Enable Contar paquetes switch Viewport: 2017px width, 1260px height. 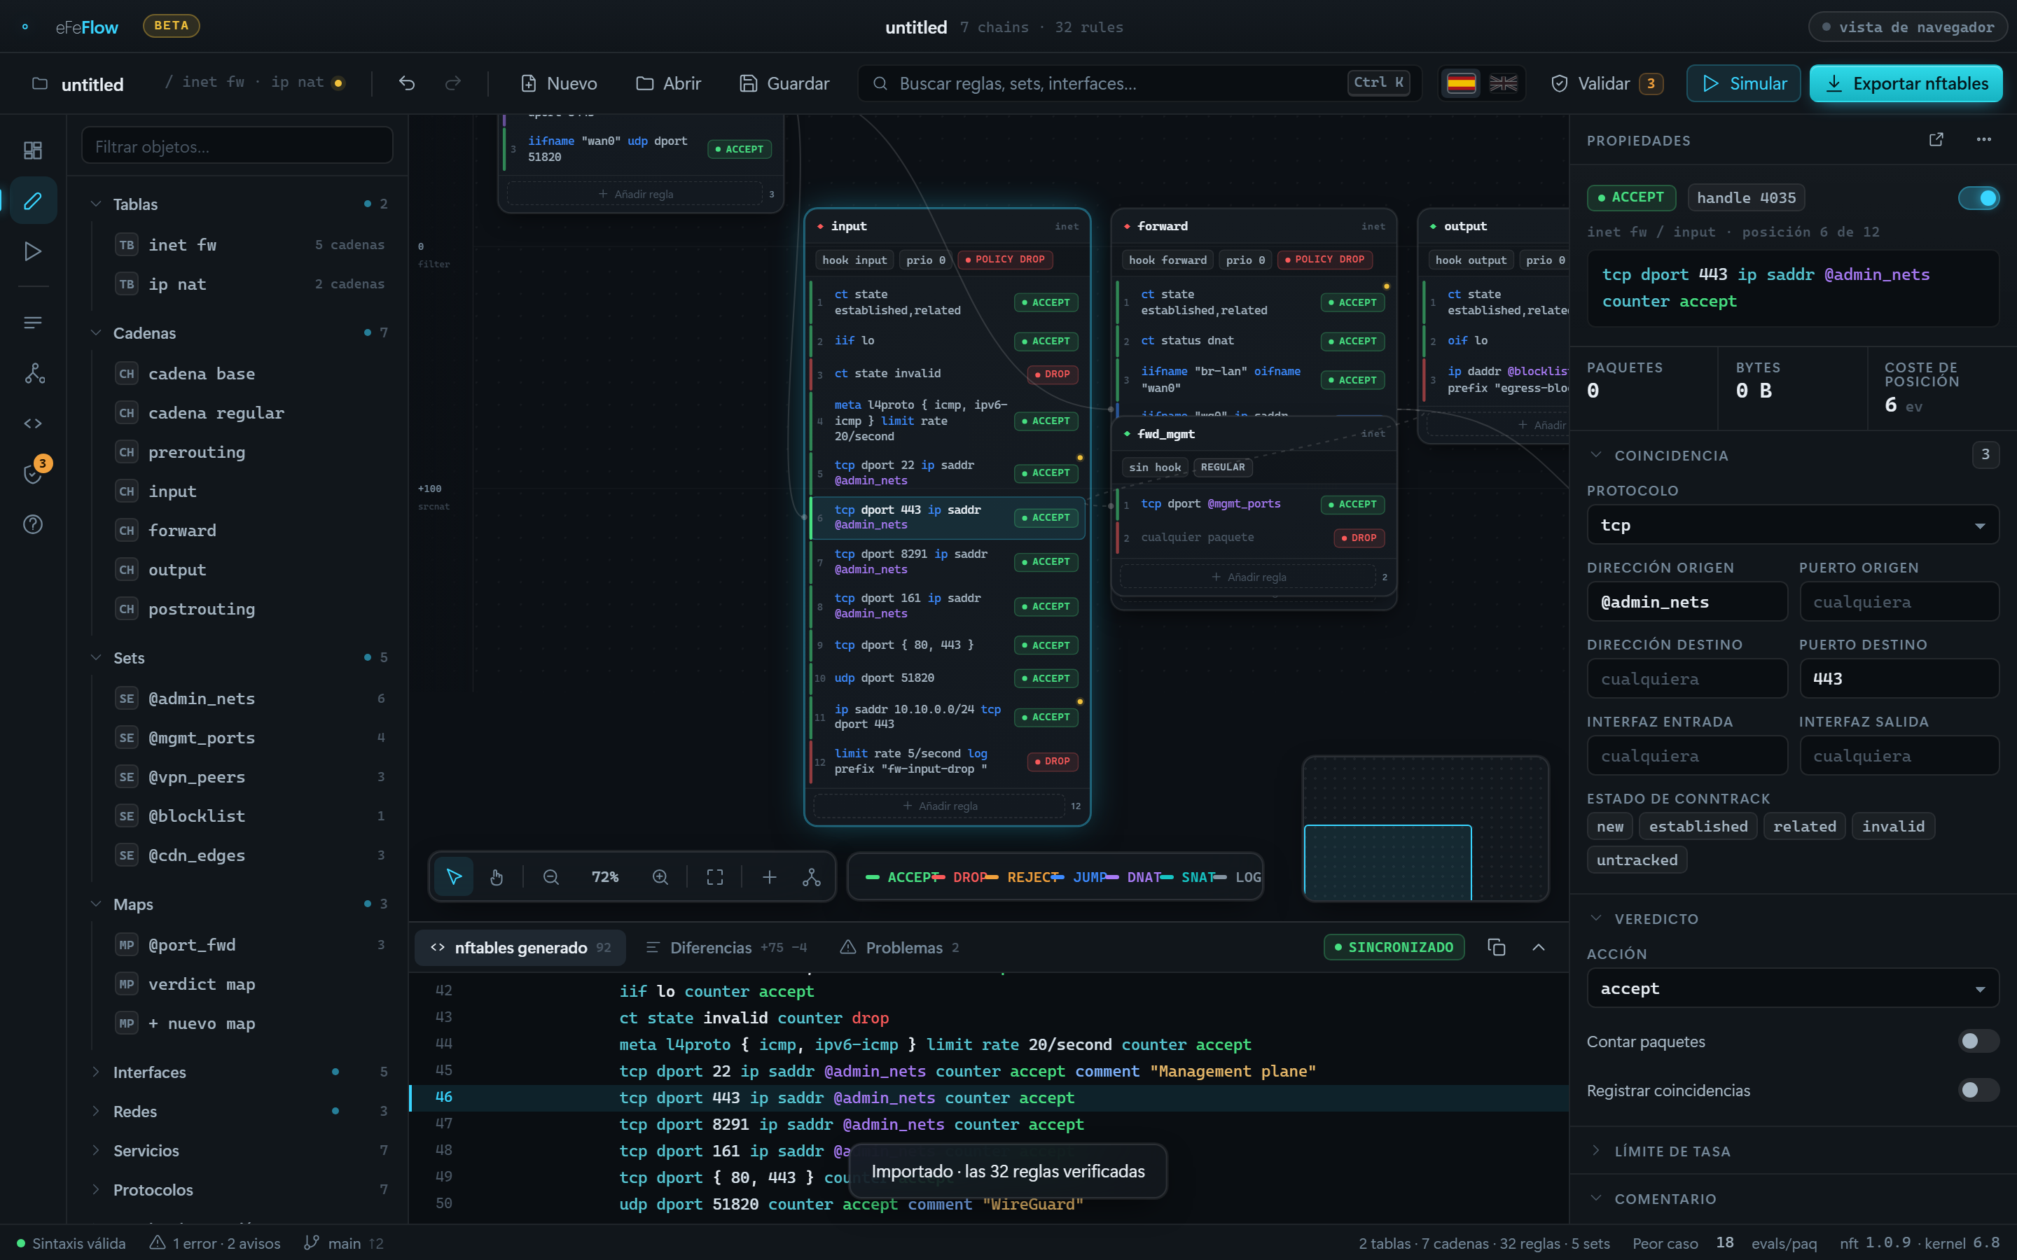click(1978, 1041)
